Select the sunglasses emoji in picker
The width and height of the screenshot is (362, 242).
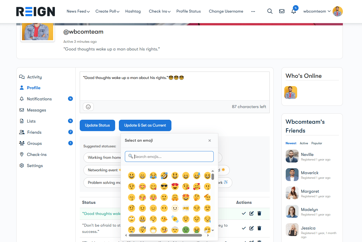click(x=164, y=187)
